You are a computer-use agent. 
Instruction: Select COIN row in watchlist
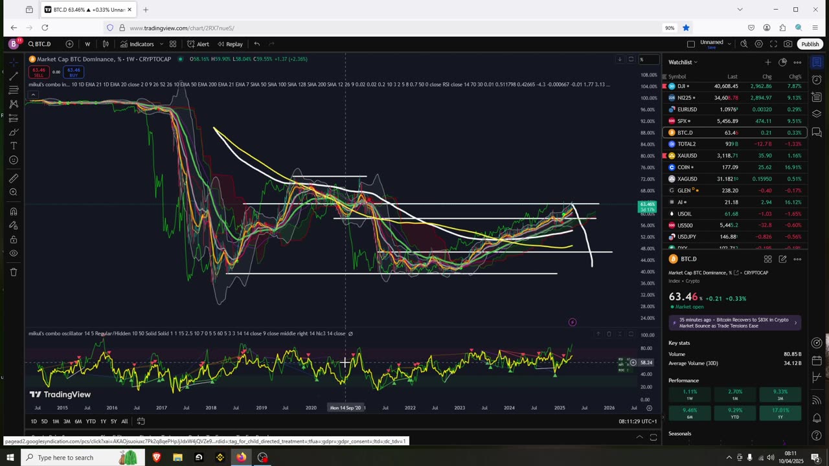(x=734, y=167)
